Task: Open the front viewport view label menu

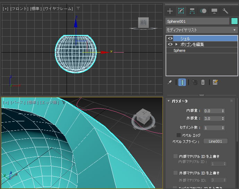Action: pyautogui.click(x=19, y=9)
